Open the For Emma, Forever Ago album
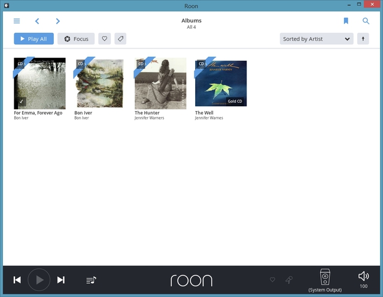Viewport: 383px width, 297px height. [x=39, y=84]
